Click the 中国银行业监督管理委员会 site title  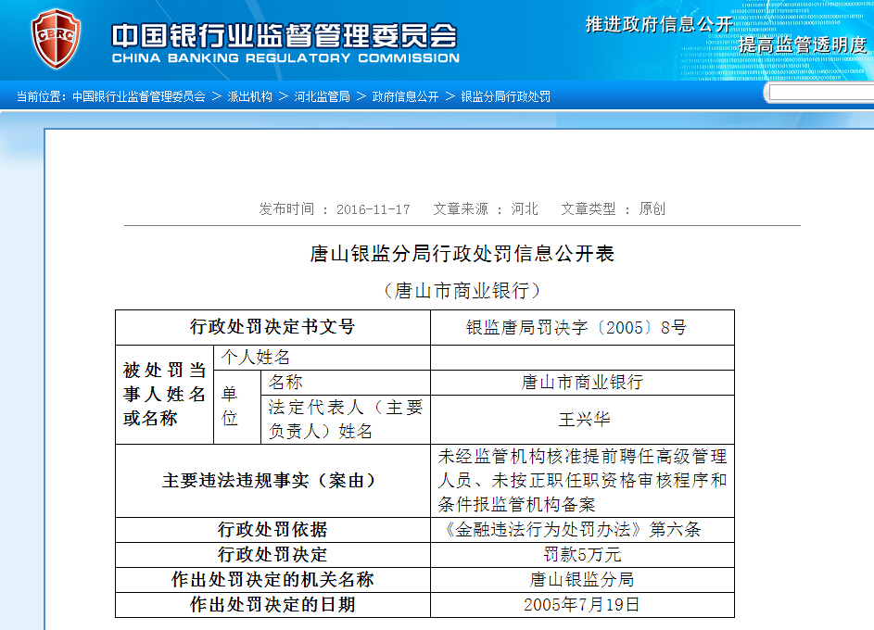285,36
